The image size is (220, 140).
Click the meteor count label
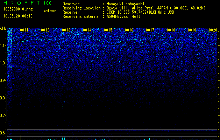(x=50, y=11)
